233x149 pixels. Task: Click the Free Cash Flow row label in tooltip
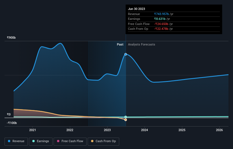[139, 24]
